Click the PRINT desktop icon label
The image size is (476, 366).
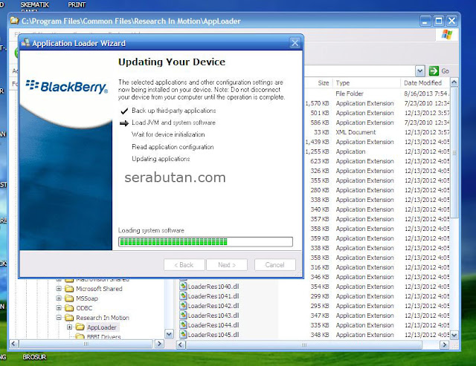pos(77,5)
